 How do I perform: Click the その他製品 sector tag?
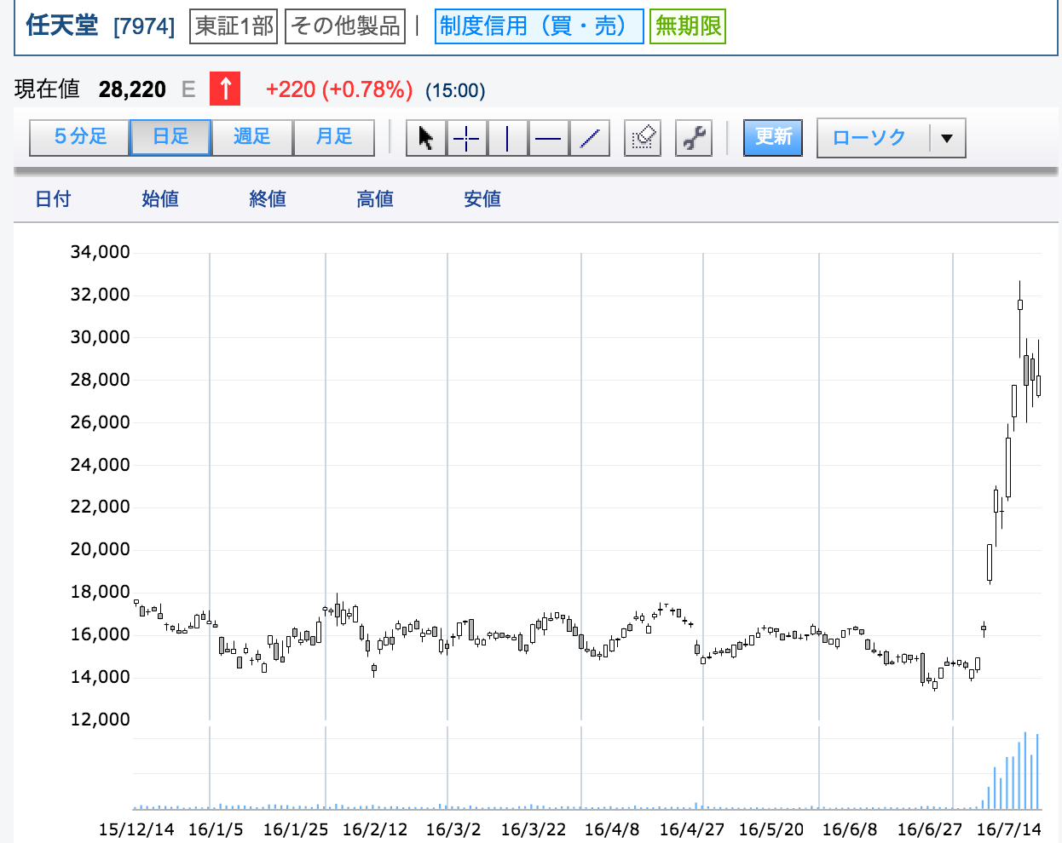(345, 26)
